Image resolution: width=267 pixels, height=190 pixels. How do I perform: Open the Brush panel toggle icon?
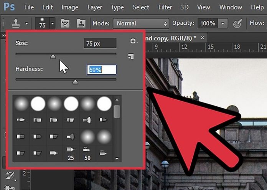(67, 23)
